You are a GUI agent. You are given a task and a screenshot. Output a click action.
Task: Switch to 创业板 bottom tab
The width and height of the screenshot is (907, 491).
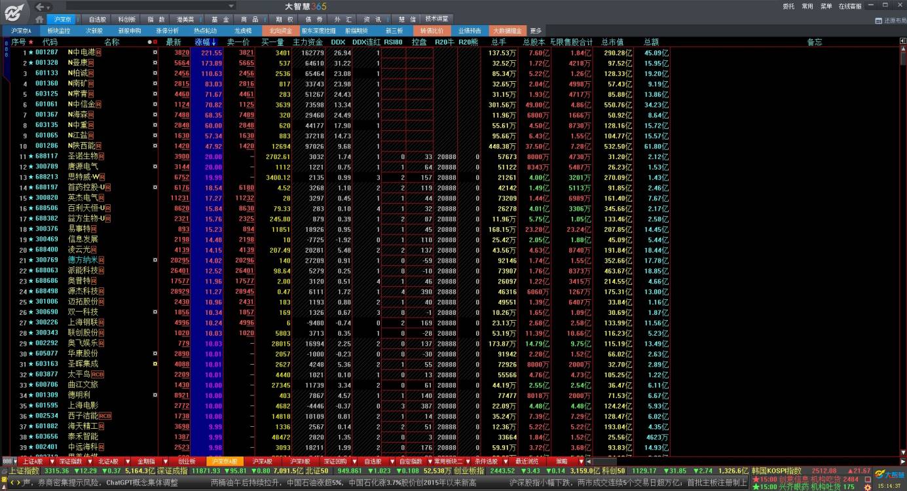click(x=187, y=462)
